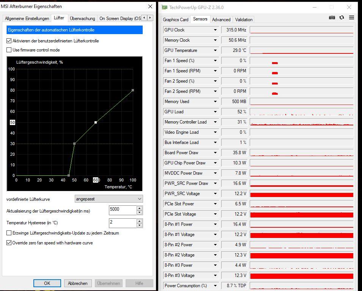Click the Temperatur Hysterese input field
The width and height of the screenshot is (362, 291).
point(123,223)
